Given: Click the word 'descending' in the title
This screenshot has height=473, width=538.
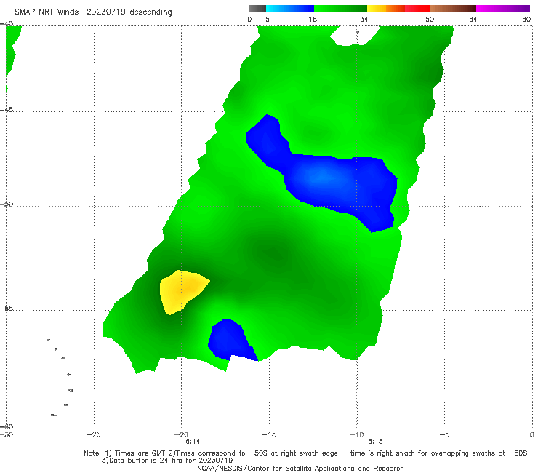Looking at the screenshot, I should point(150,12).
